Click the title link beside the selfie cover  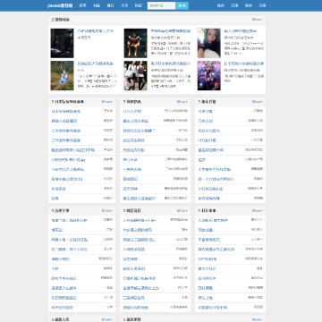[x=241, y=31]
